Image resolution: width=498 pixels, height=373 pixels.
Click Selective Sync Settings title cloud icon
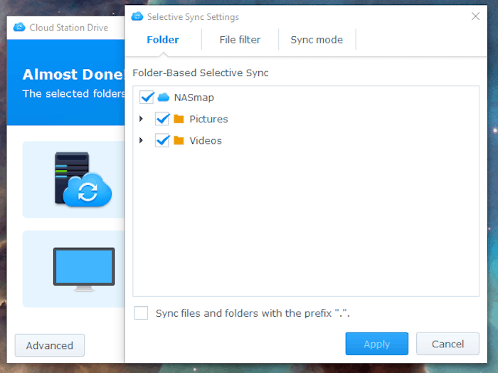point(137,16)
